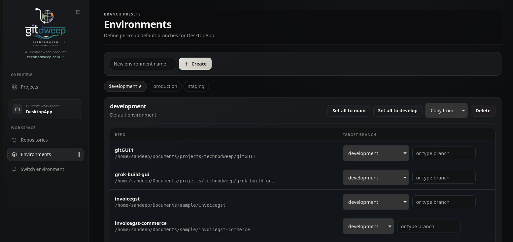This screenshot has width=513, height=242.
Task: Click the TARGET BRANCH column header
Action: (x=359, y=135)
